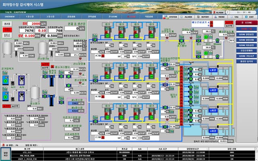Click the A/C aftercooler icon
Screen dimensions: 258x161
12,83
